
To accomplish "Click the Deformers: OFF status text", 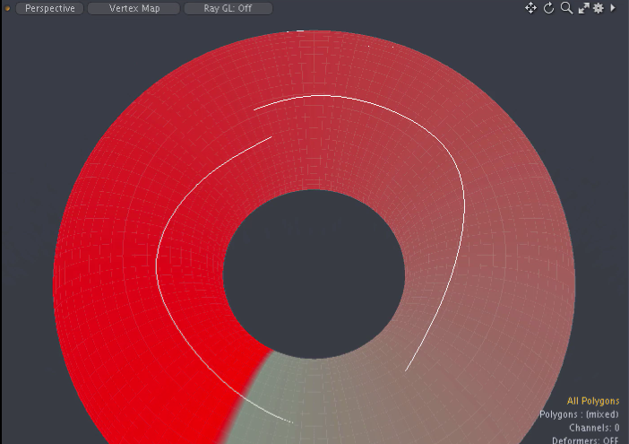I will 585,440.
